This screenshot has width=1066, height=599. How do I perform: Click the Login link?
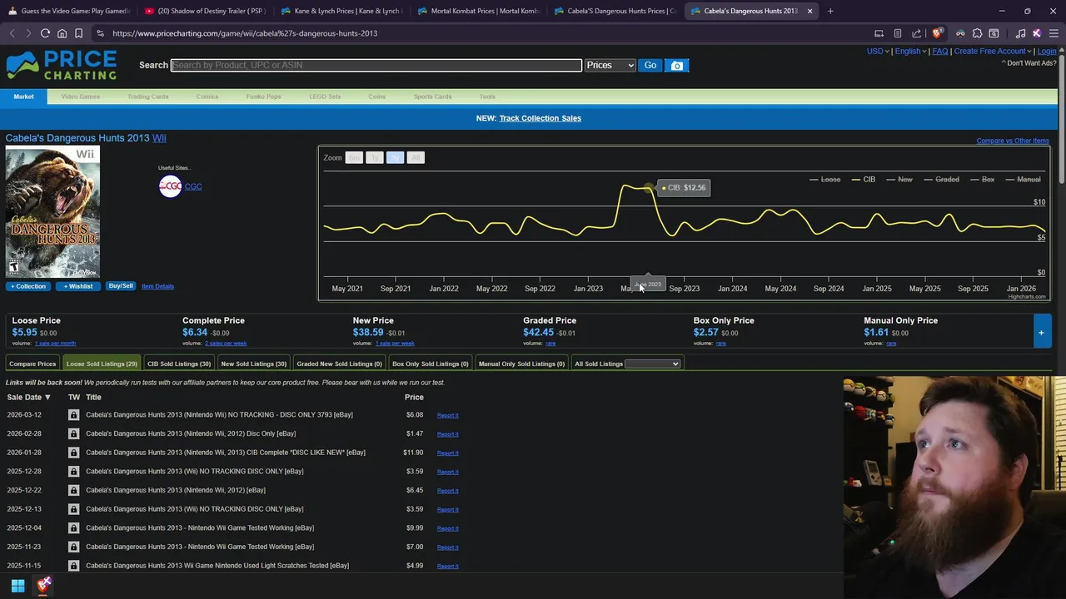[x=1047, y=51]
